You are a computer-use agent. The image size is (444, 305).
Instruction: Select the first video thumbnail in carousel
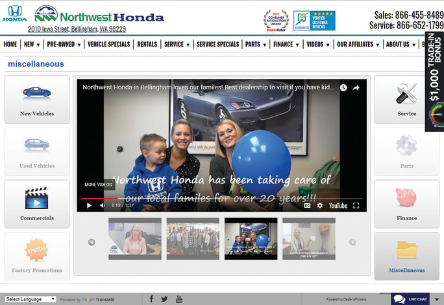pyautogui.click(x=134, y=238)
